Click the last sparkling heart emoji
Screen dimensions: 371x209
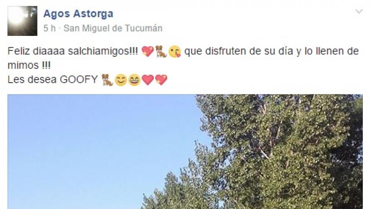coord(161,80)
